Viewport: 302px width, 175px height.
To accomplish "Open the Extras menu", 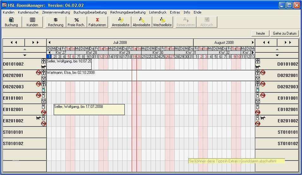I will (x=175, y=12).
